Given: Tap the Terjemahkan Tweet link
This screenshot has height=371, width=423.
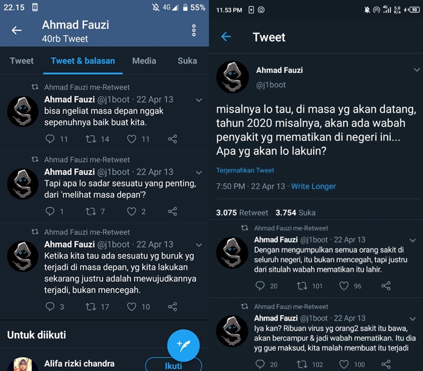Looking at the screenshot, I should coord(245,170).
